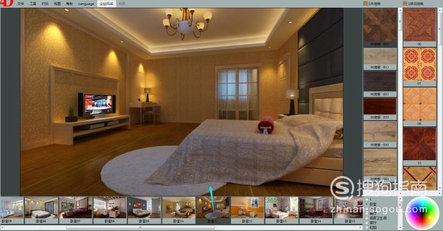This screenshot has height=231, width=443.
Task: Select the highlighted tab right of Language
Action: point(106,4)
